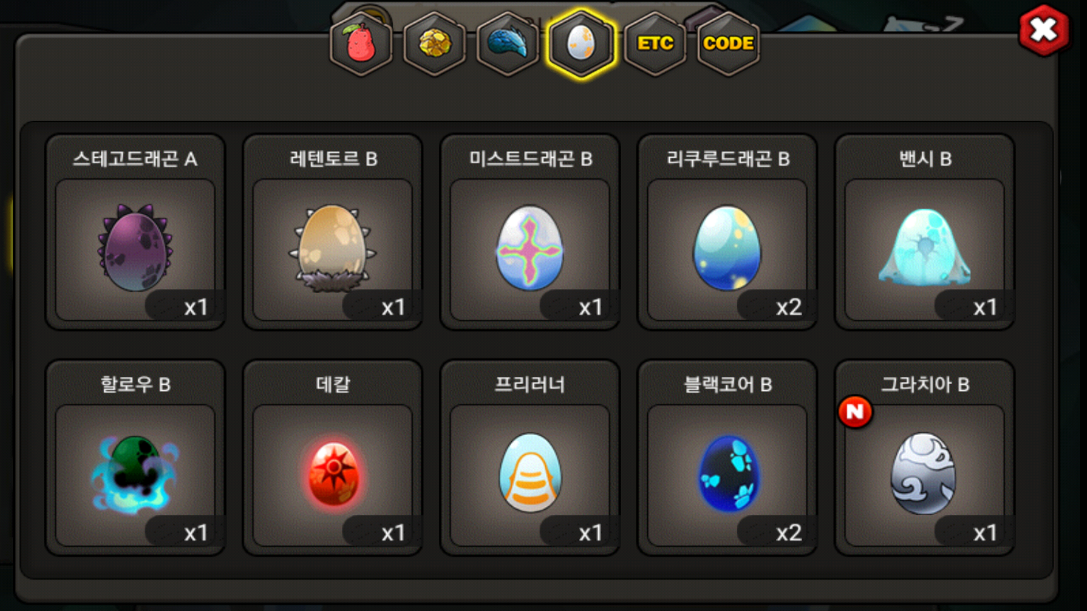Click the x2 count on 블랙코어 B
The width and height of the screenshot is (1087, 611).
tap(789, 533)
